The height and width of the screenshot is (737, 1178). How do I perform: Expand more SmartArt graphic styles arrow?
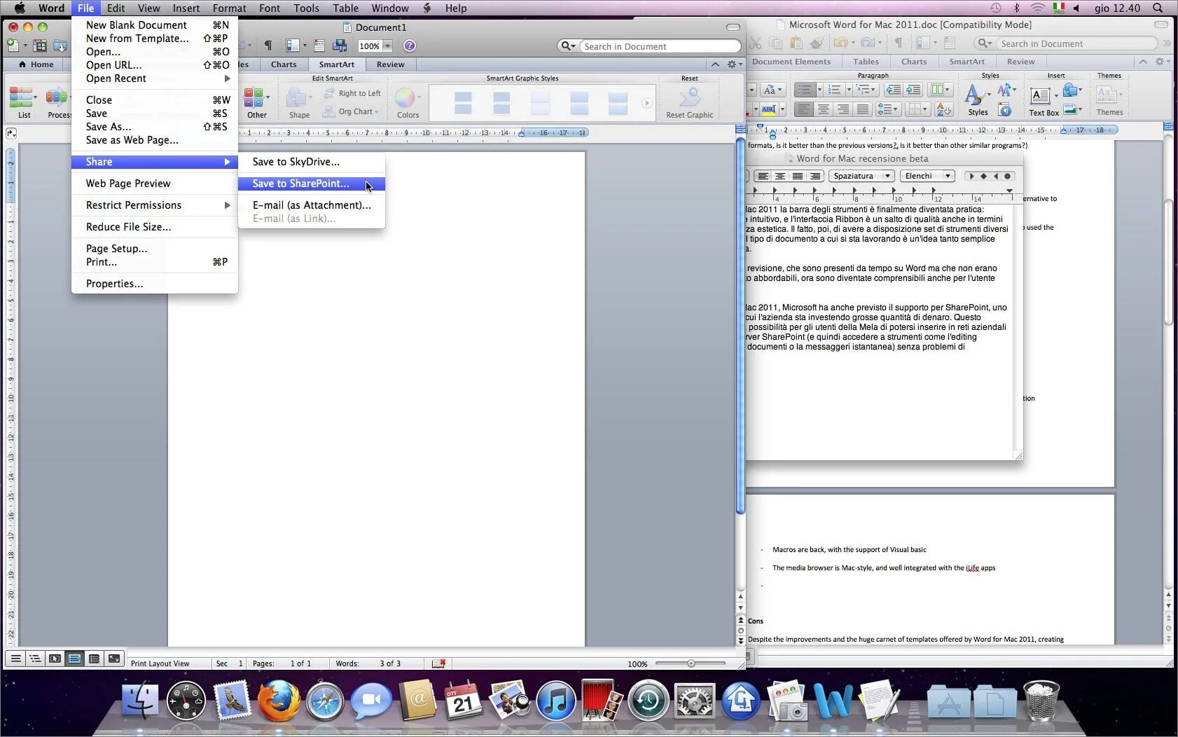coord(646,103)
